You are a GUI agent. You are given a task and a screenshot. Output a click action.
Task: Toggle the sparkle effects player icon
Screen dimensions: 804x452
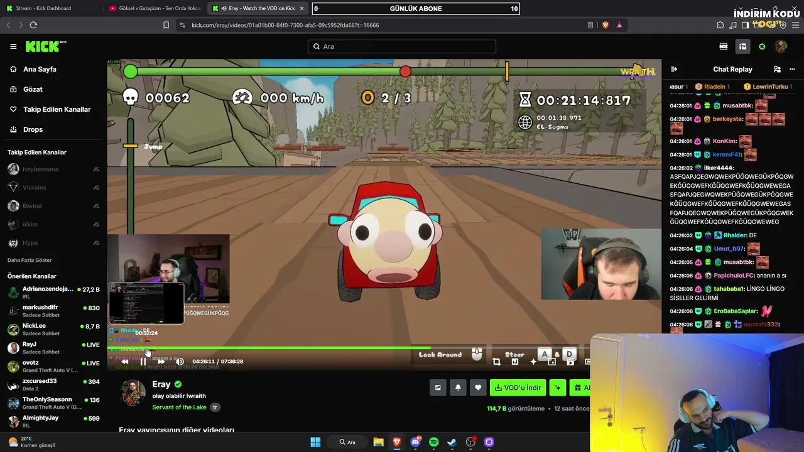click(x=533, y=362)
